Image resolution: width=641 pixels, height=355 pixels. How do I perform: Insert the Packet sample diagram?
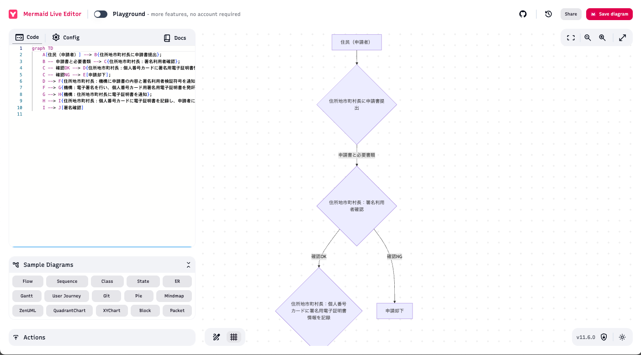pyautogui.click(x=177, y=311)
